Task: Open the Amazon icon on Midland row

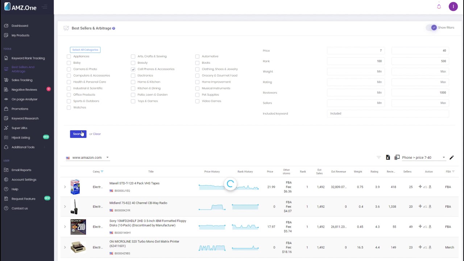Action: 430,207
